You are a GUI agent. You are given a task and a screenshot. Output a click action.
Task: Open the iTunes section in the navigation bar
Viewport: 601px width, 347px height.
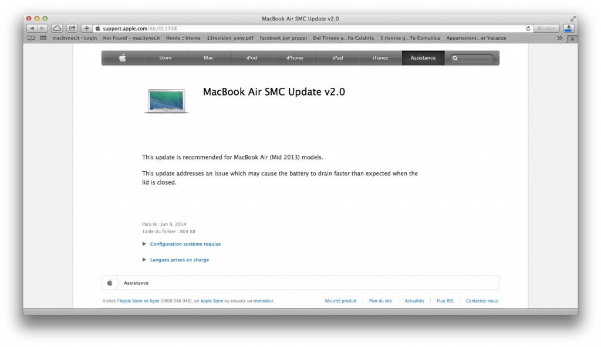click(x=380, y=57)
